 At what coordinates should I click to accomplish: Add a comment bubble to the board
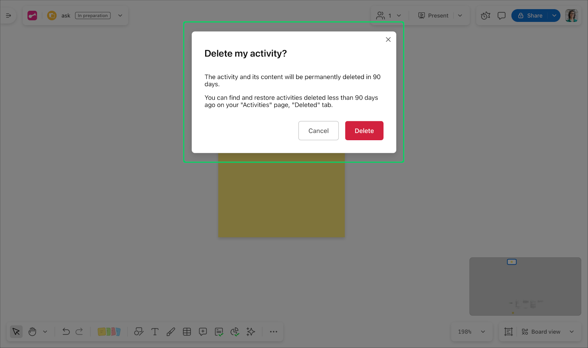(x=203, y=332)
